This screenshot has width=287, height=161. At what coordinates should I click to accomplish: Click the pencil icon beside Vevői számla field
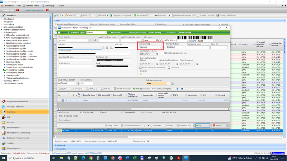click(x=91, y=40)
